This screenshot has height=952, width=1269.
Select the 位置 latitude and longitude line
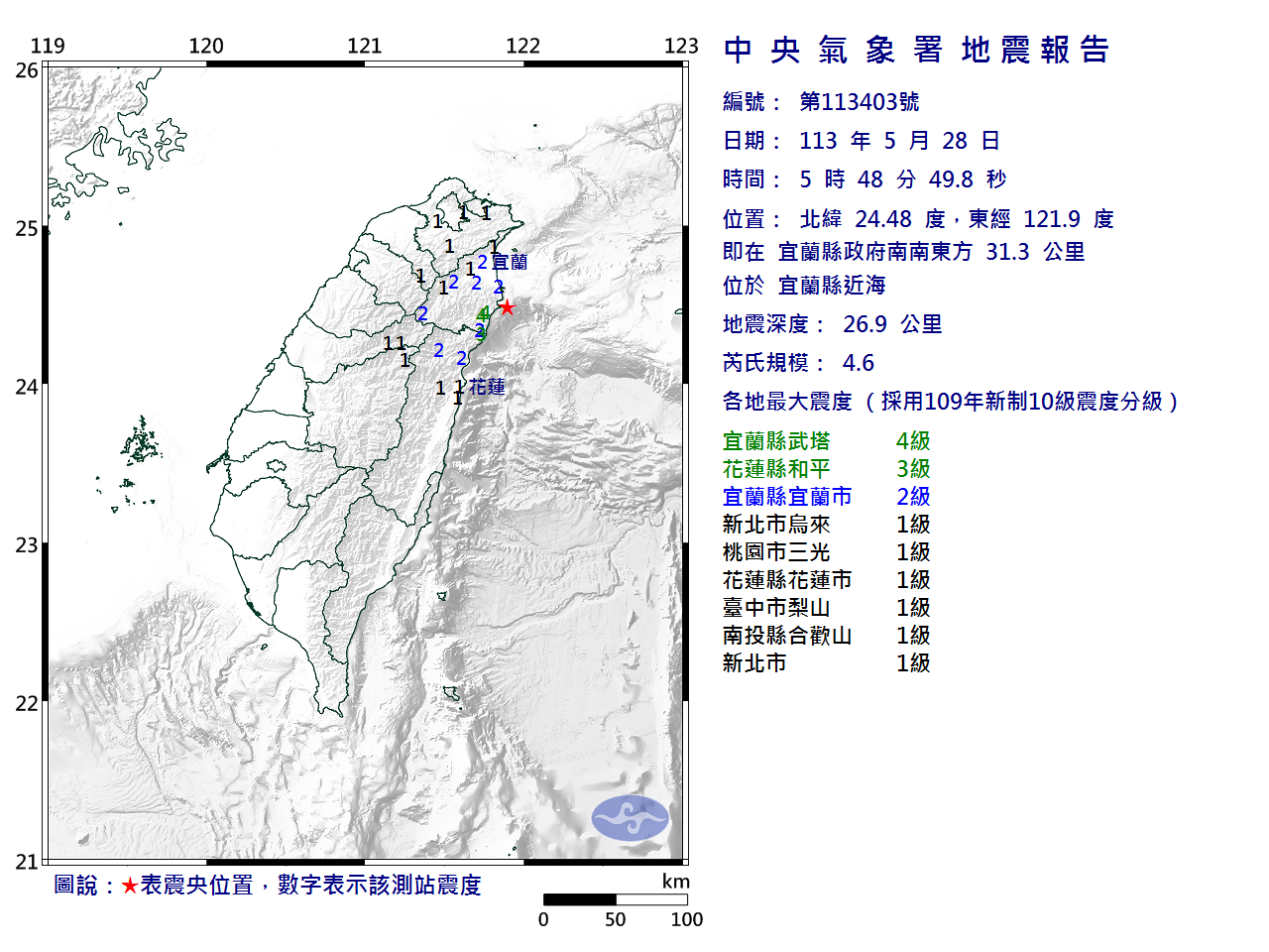918,219
